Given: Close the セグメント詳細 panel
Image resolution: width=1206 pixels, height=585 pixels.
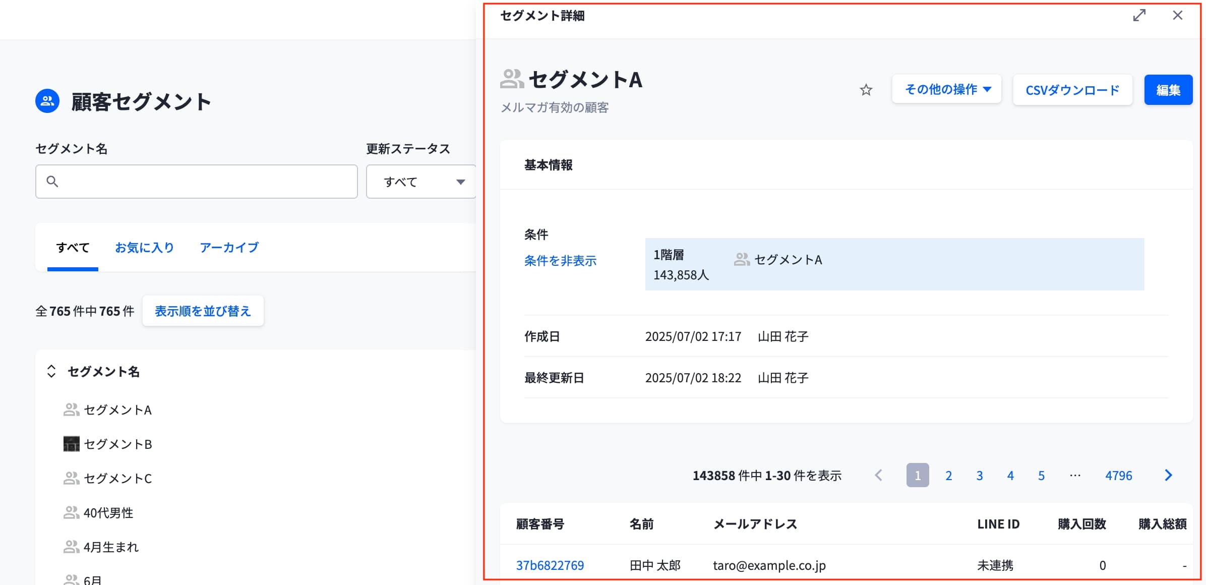Looking at the screenshot, I should (x=1177, y=16).
